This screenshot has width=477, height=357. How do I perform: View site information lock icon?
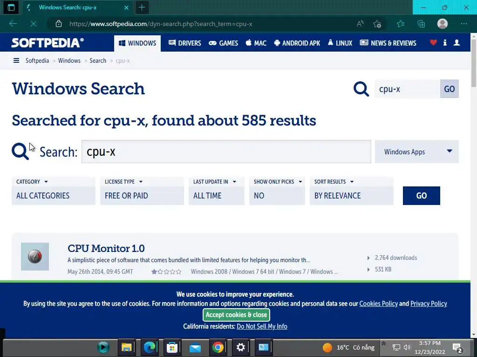pyautogui.click(x=59, y=24)
